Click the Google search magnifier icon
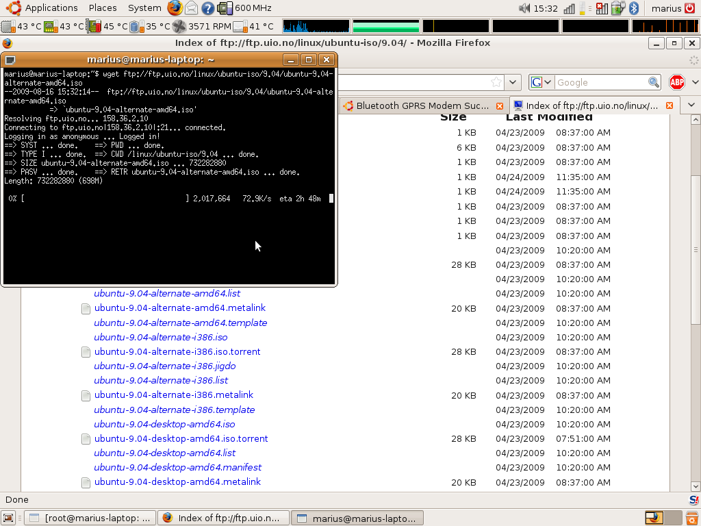The image size is (701, 526). pyautogui.click(x=653, y=82)
